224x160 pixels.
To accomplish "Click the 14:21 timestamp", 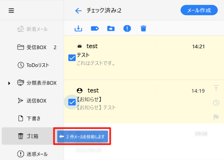I will (198, 46).
